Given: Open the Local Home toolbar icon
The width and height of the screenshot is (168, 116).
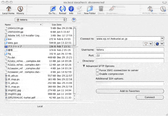Looking at the screenshot, I should click(x=8, y=9).
